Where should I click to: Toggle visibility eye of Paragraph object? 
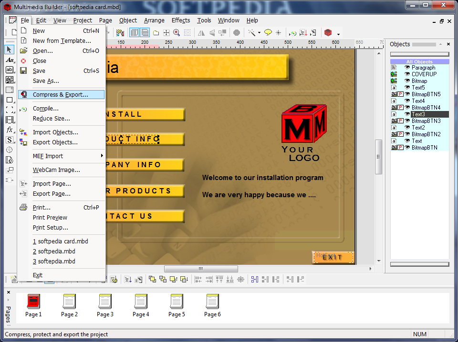[x=407, y=67]
